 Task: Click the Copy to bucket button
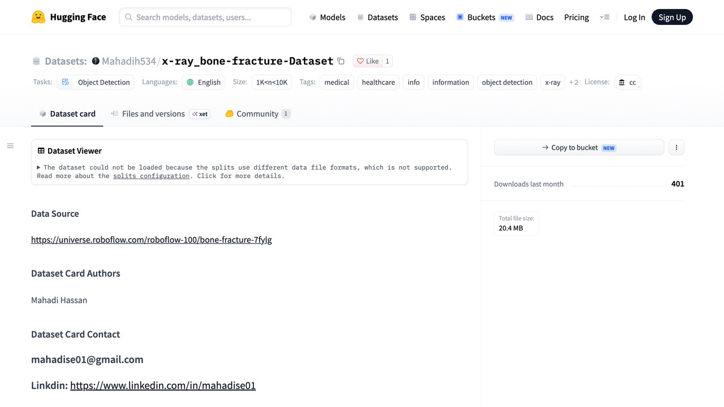(579, 148)
